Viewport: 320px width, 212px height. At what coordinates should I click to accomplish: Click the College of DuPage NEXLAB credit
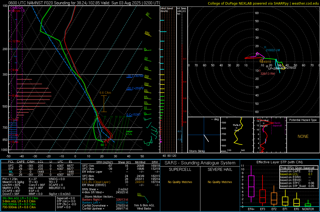click(x=263, y=3)
